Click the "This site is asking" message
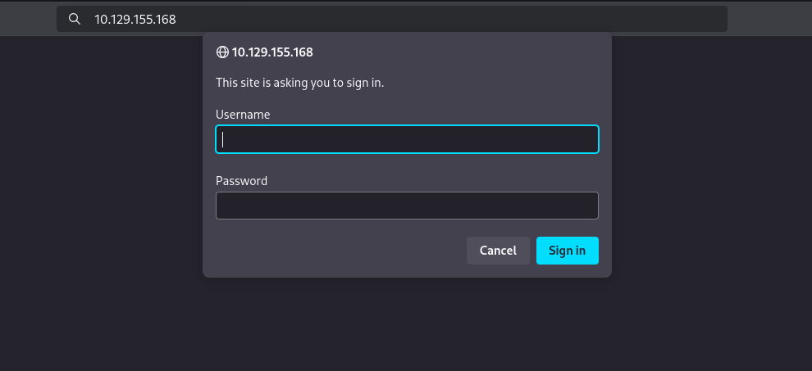 [x=299, y=83]
